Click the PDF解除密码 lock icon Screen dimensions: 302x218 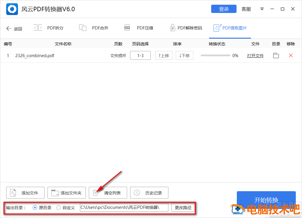click(x=172, y=27)
